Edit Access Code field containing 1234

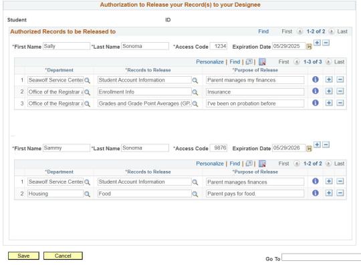pos(219,46)
